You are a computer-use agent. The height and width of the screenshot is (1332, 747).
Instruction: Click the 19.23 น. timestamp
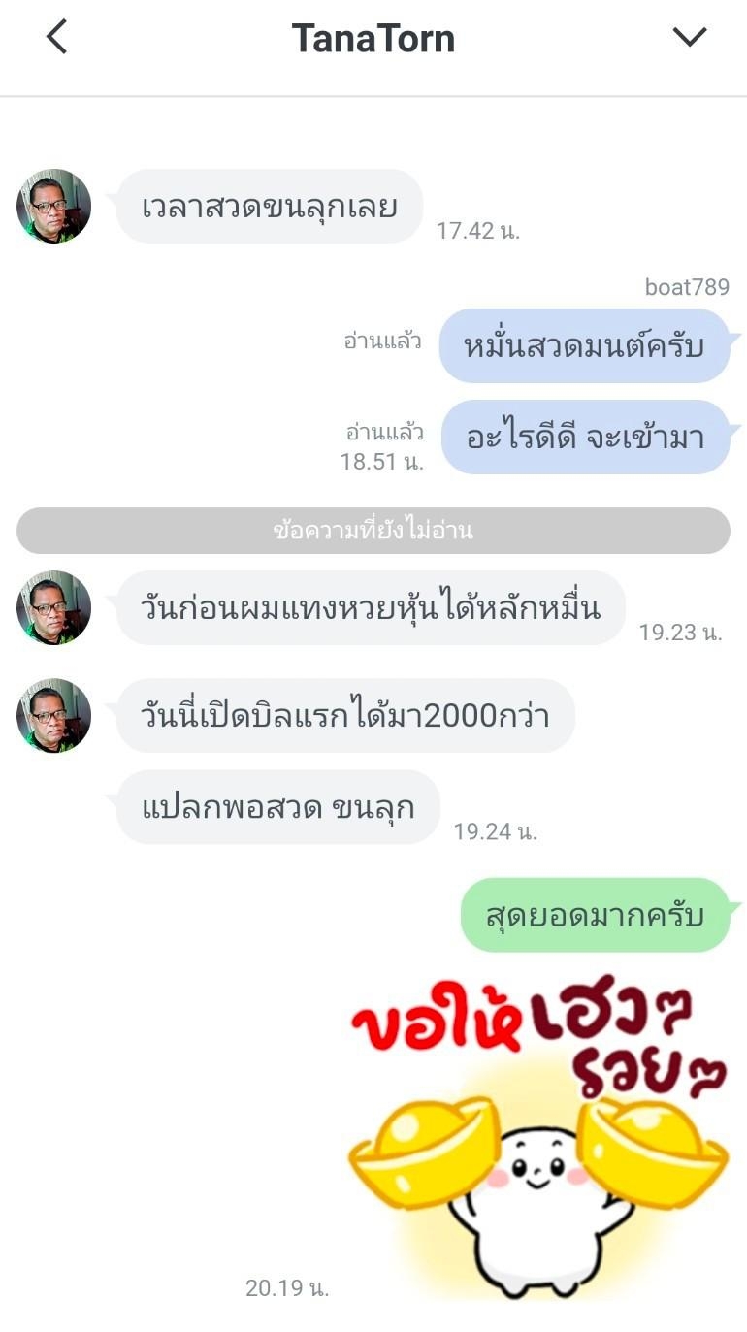pos(680,633)
